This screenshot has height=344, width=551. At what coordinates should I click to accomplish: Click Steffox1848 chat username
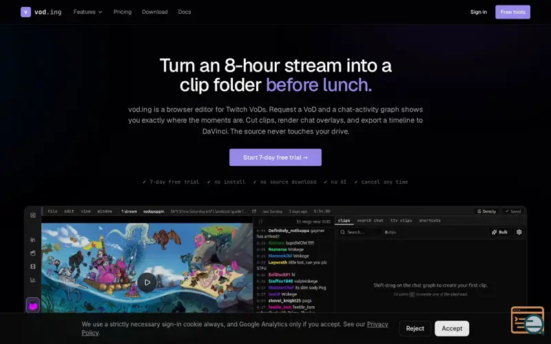280,281
